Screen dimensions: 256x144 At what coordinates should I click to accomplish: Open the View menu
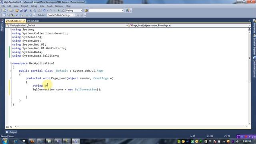coord(16,6)
